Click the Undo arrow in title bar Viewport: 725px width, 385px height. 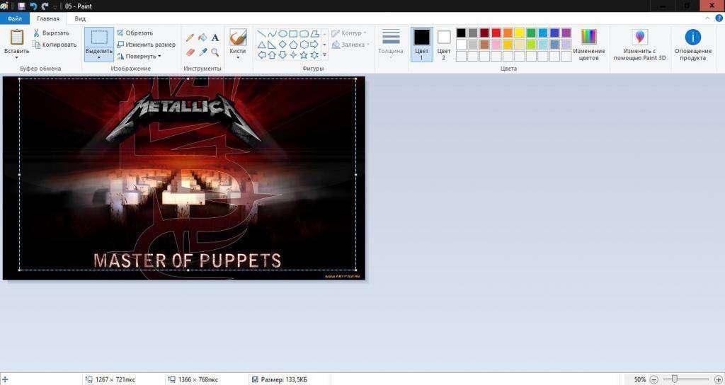tap(33, 6)
